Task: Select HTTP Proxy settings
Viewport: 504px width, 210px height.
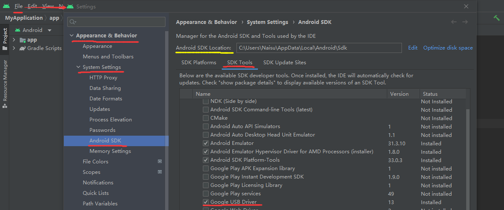Action: [103, 78]
